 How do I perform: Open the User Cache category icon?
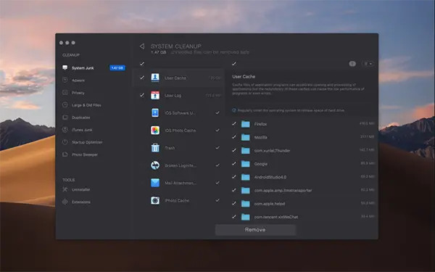coord(155,78)
